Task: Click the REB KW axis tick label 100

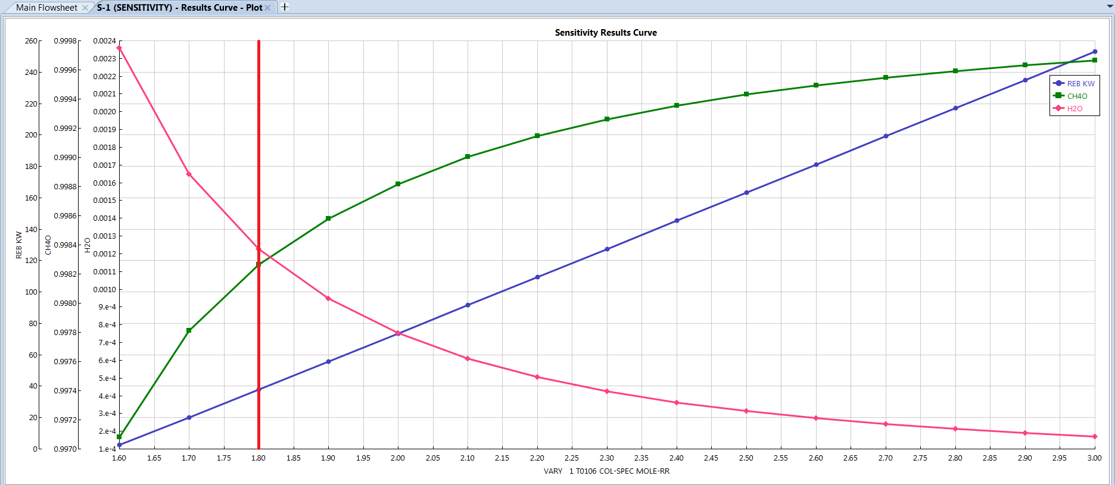Action: click(x=31, y=292)
